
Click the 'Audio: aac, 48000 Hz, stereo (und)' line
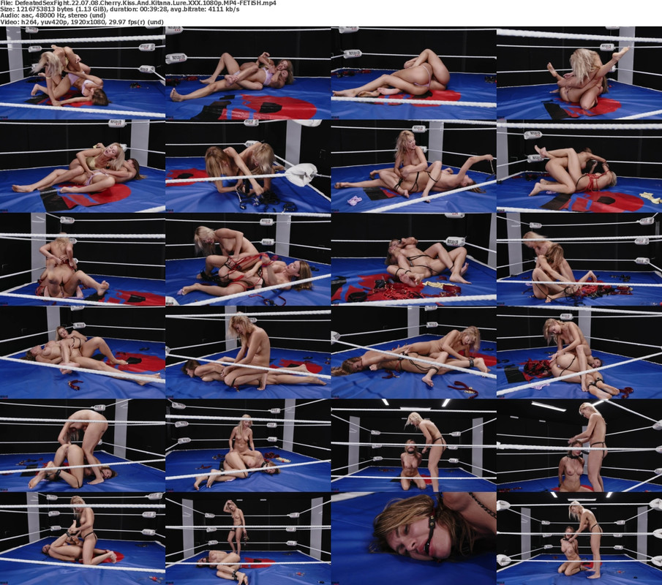(53, 15)
